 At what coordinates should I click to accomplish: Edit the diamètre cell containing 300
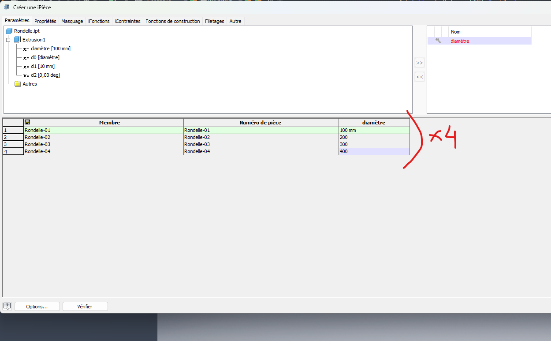point(374,144)
